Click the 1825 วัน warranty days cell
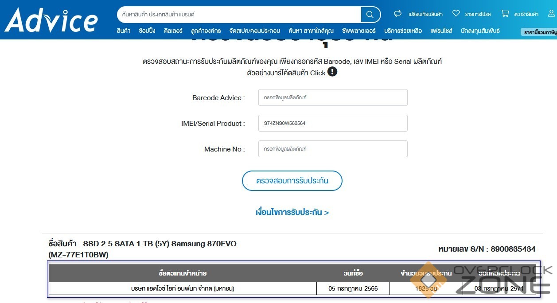Viewport: 557px width, 303px height. (x=426, y=288)
